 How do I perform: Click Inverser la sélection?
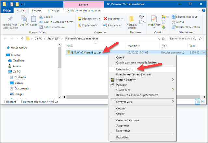point(186,27)
